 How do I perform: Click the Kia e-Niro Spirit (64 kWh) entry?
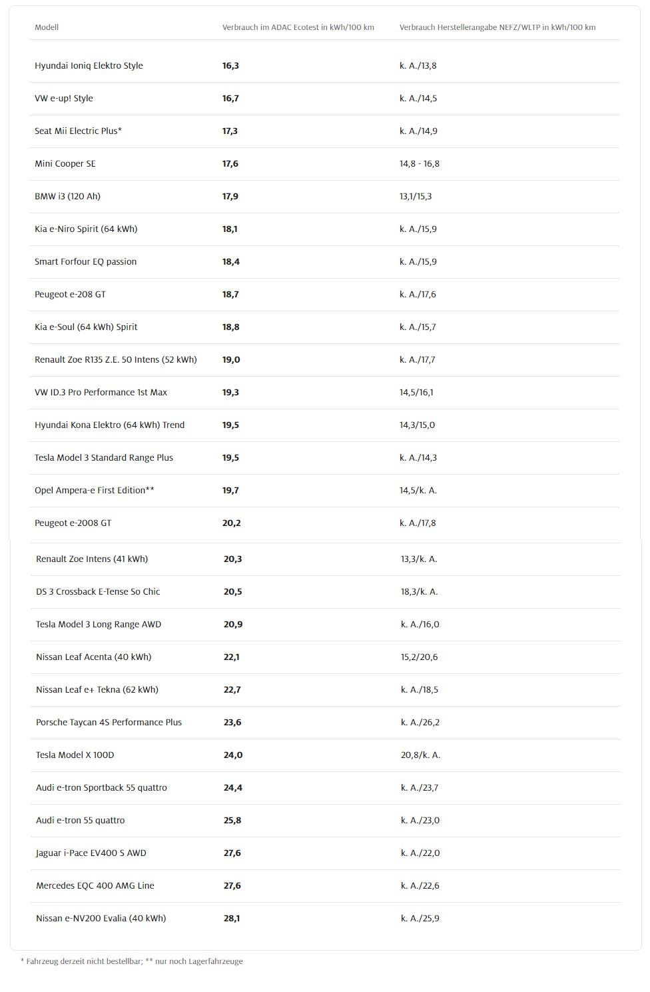pyautogui.click(x=86, y=229)
